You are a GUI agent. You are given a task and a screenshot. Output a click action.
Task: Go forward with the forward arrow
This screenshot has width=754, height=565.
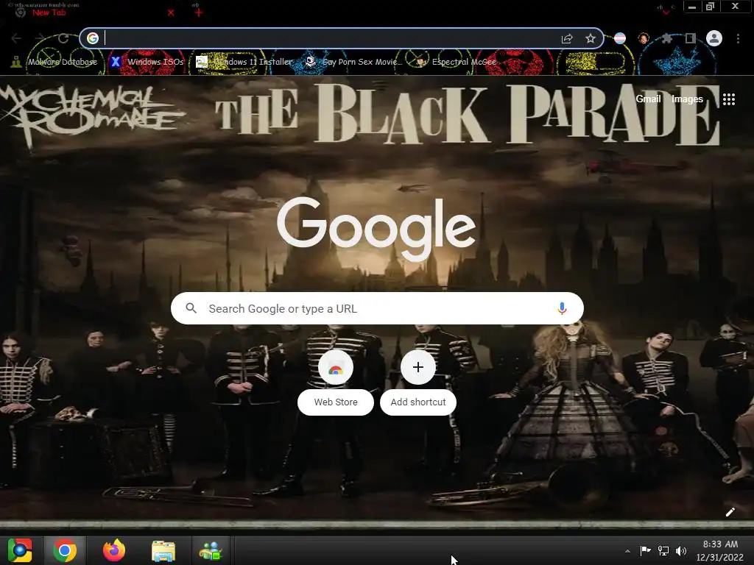[x=40, y=38]
